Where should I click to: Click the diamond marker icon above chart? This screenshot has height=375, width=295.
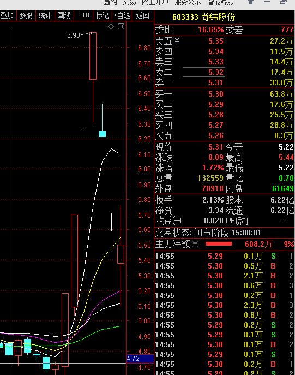(x=111, y=27)
